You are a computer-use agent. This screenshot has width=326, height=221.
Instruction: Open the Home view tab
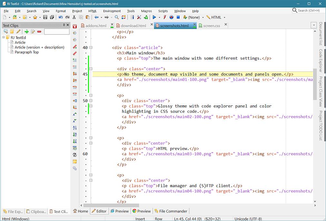[81, 211]
